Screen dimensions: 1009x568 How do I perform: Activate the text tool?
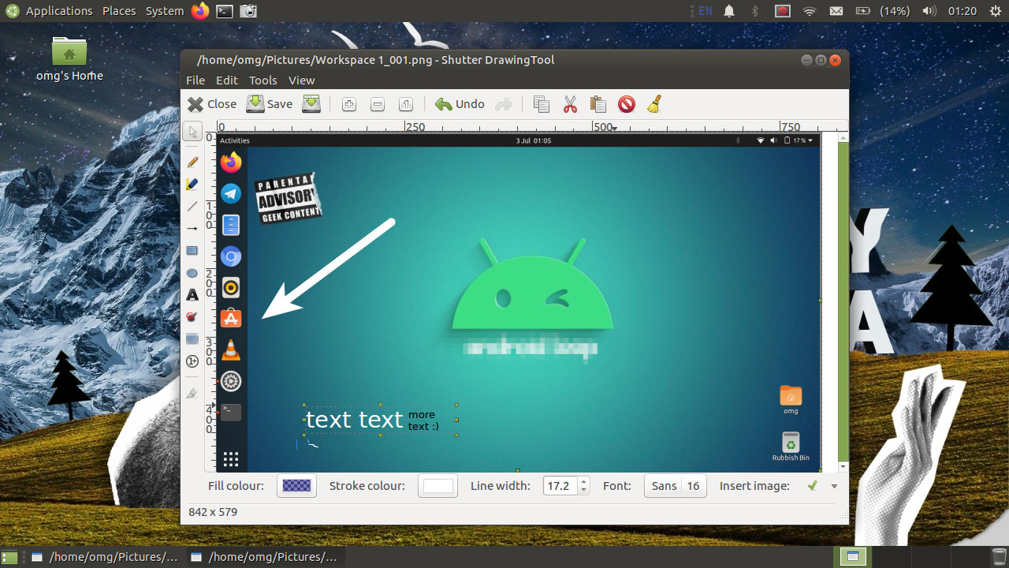192,295
